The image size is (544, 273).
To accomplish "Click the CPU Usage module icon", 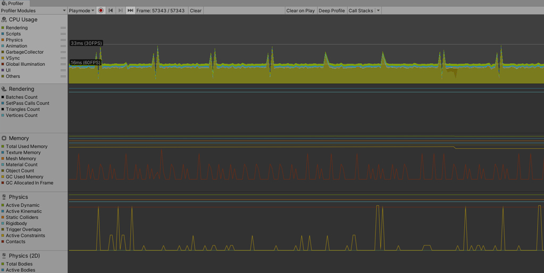I will 4,20.
